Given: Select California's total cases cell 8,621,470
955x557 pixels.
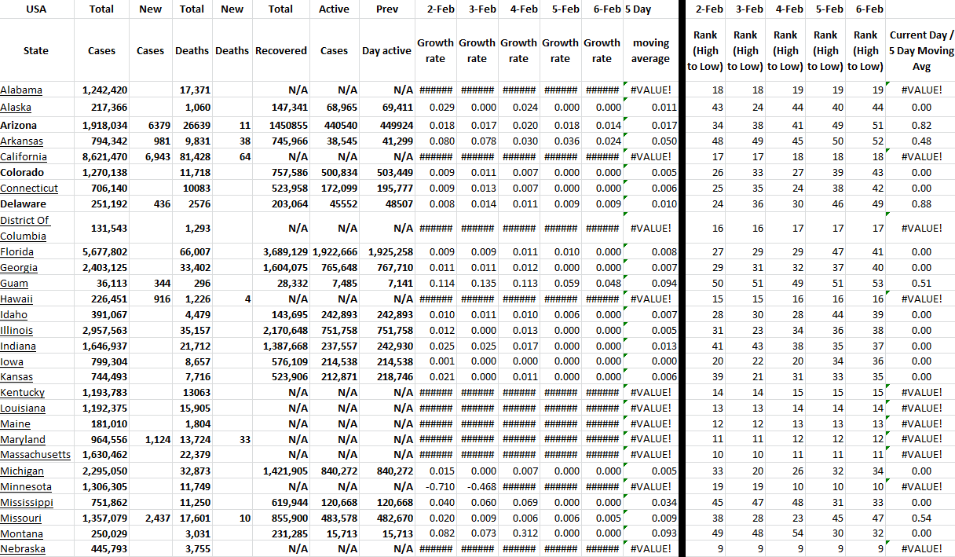Looking at the screenshot, I should pyautogui.click(x=104, y=157).
